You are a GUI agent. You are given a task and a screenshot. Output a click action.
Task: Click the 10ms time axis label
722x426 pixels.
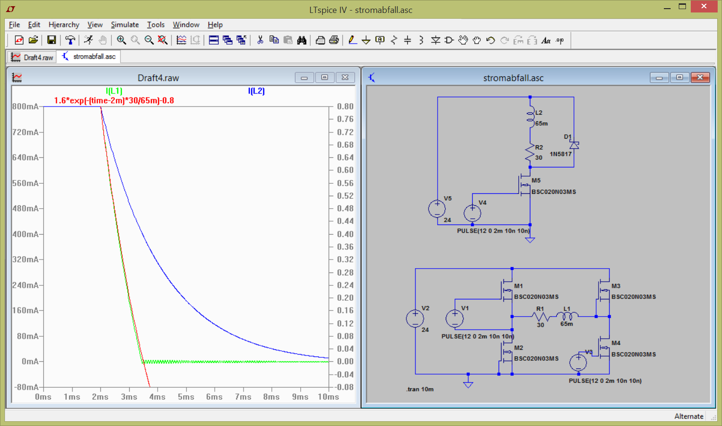pos(328,397)
